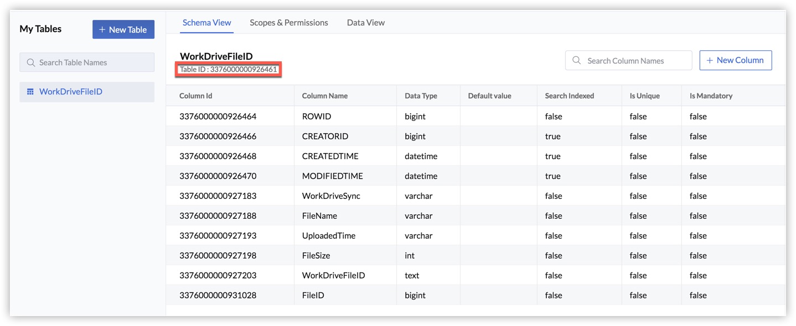
Task: Click the table grid icon beside WorkDriveFileID
Action: pyautogui.click(x=30, y=92)
